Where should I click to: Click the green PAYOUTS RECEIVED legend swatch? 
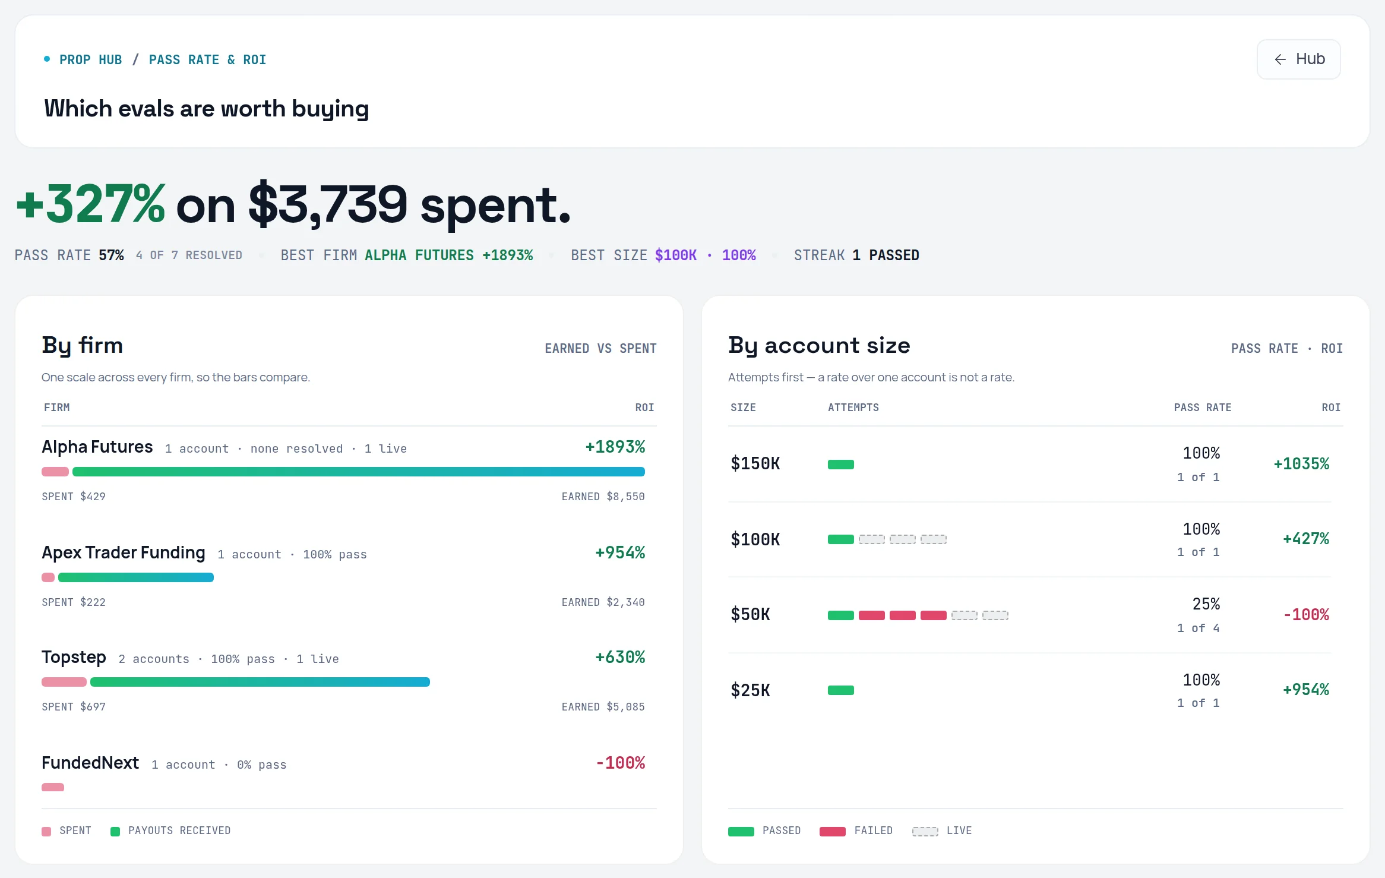pos(115,831)
